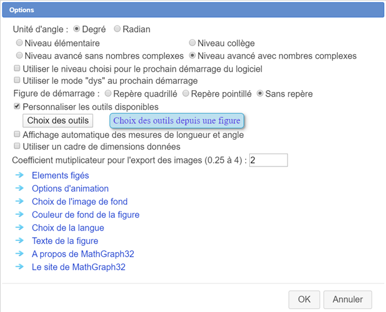The width and height of the screenshot is (386, 312).
Task: Click Choix des outils depuis une figure
Action: 177,121
